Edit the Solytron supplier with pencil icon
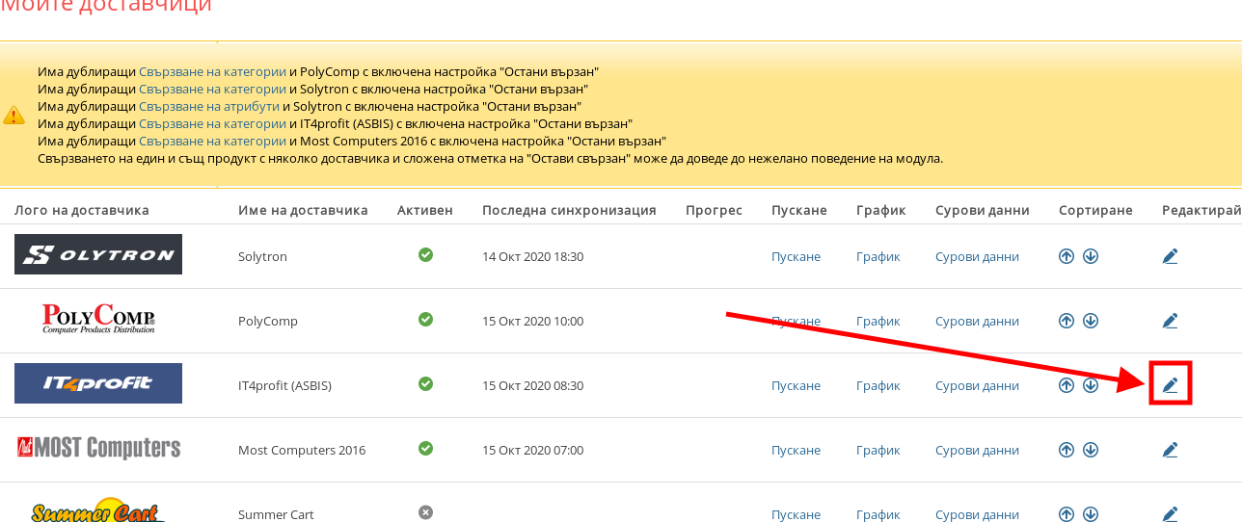The image size is (1242, 522). 1170,256
